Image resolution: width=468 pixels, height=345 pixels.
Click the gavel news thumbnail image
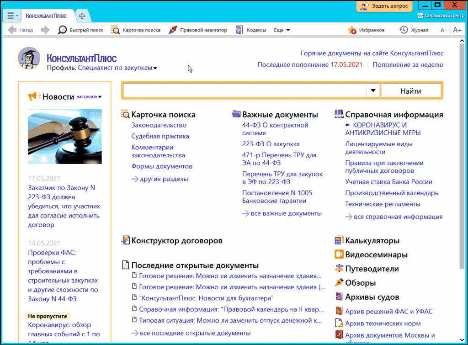click(65, 136)
